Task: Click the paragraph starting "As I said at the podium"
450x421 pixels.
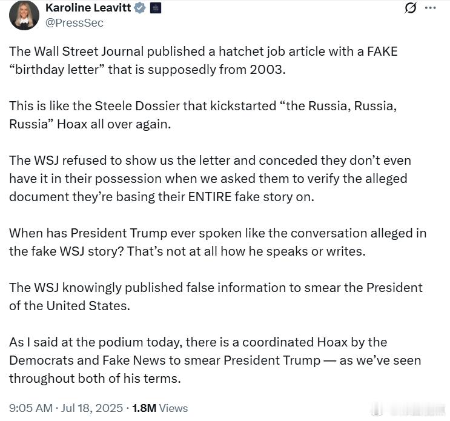Action: pos(215,360)
